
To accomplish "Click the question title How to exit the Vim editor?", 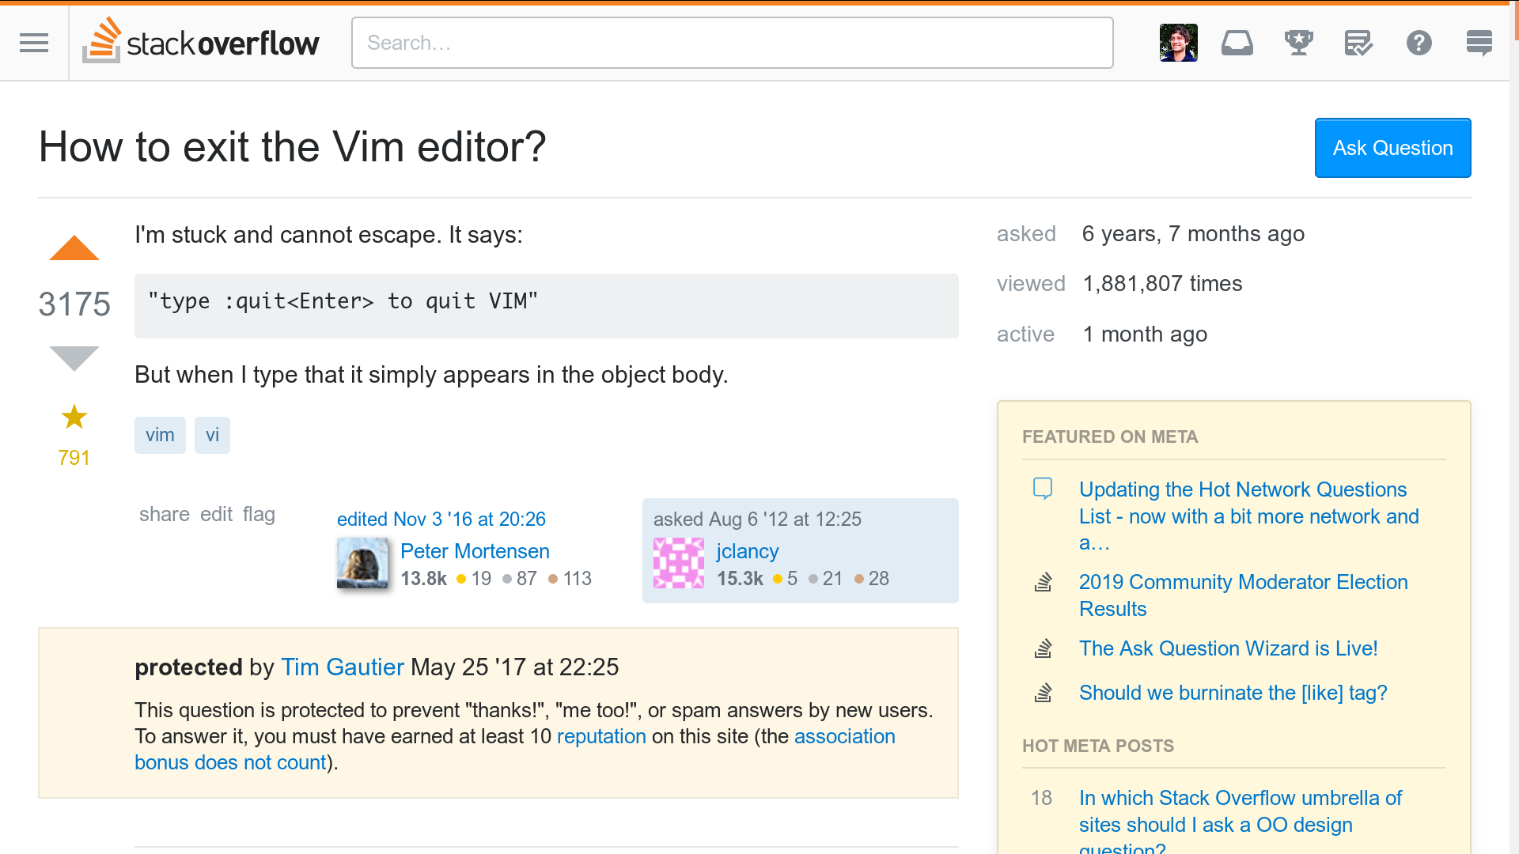I will click(x=292, y=147).
